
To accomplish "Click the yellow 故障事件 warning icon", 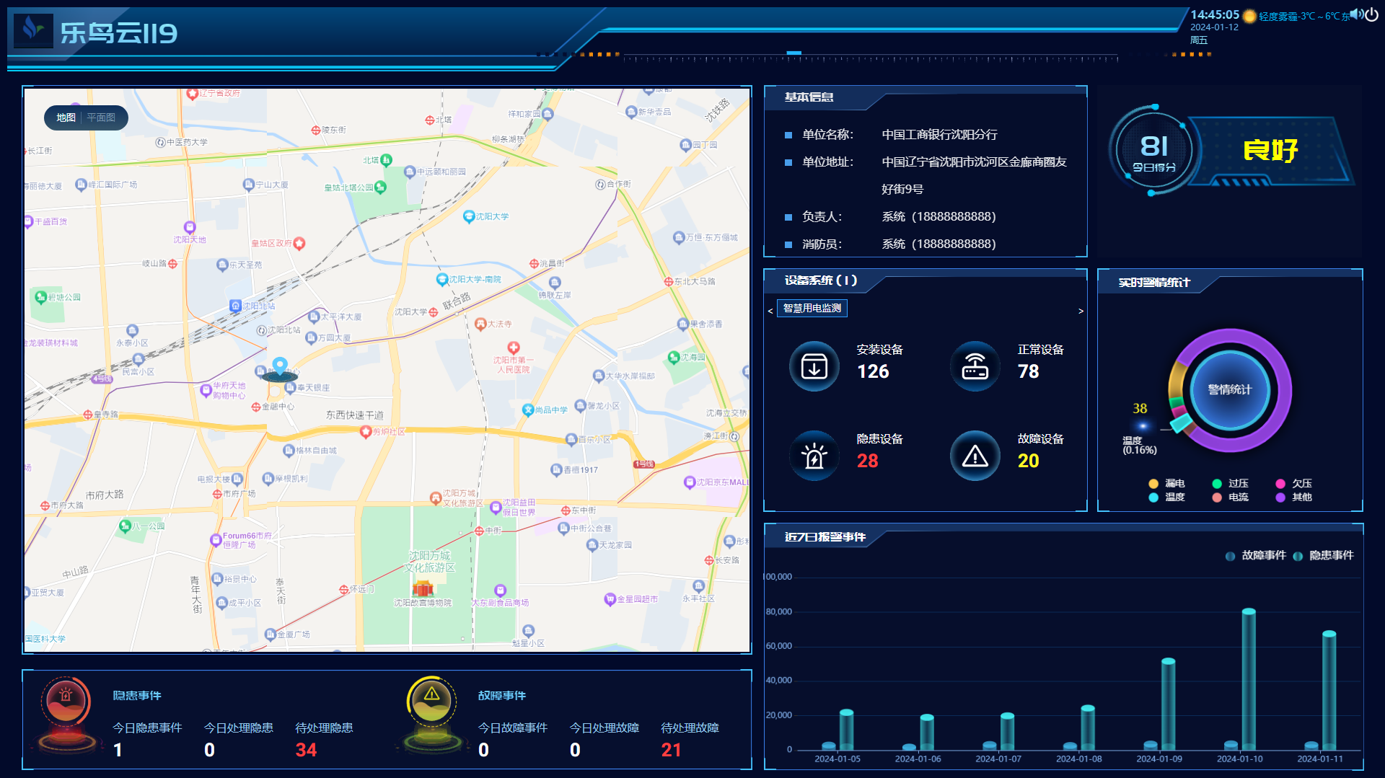I will pyautogui.click(x=431, y=699).
